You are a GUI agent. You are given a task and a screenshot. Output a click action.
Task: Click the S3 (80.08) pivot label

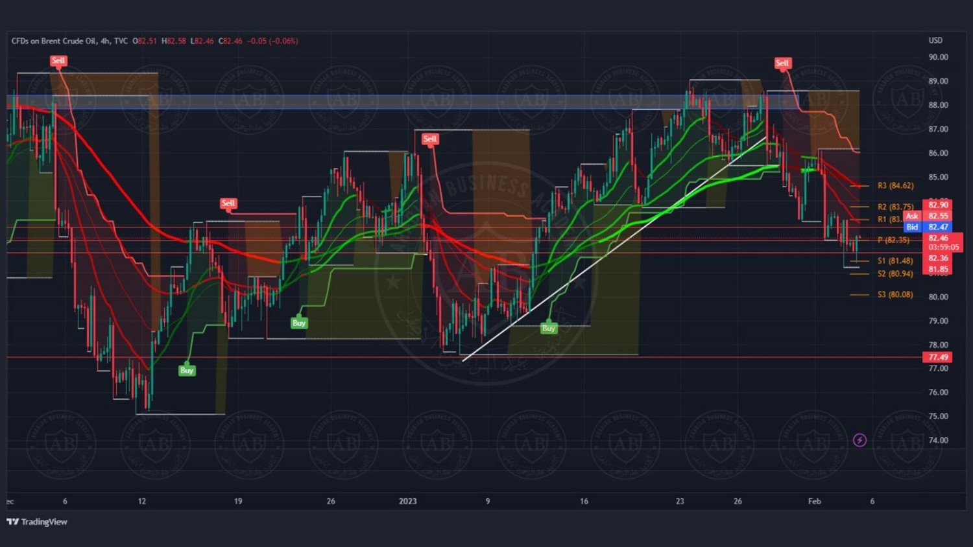coord(895,294)
